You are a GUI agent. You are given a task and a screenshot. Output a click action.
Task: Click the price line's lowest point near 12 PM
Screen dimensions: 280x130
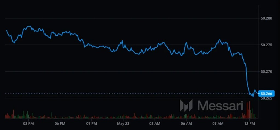(x=253, y=97)
